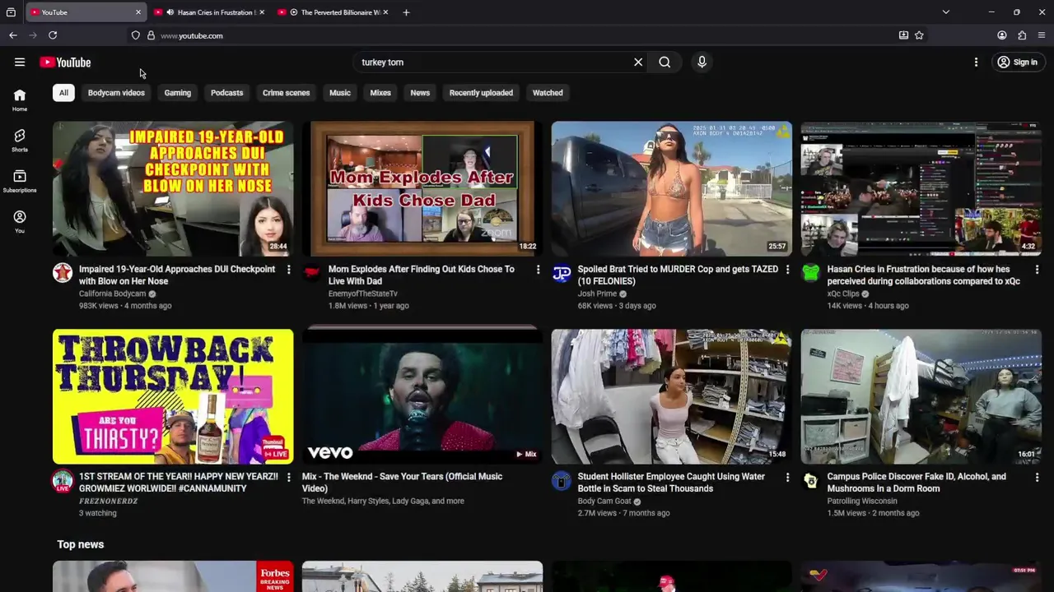Go to Home in sidebar

pos(20,99)
